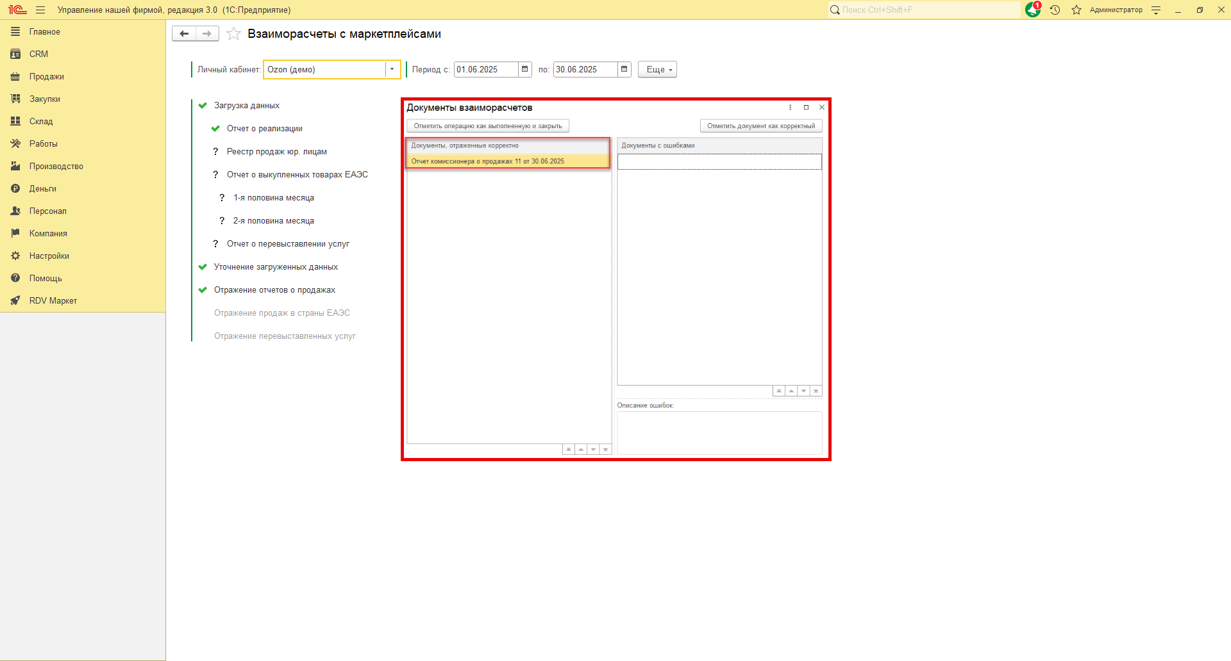Screen dimensions: 1231x661
Task: Open RDV Маркет in sidebar
Action: (x=53, y=300)
